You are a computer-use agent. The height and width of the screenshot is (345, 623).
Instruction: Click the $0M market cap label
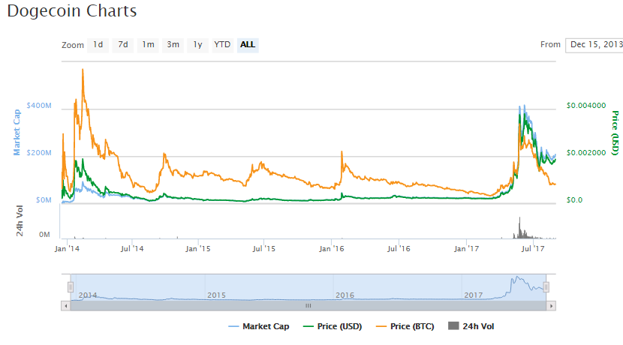44,200
